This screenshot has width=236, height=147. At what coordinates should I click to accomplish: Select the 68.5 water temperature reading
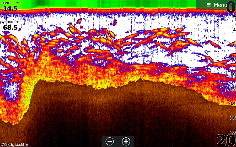pos(10,27)
